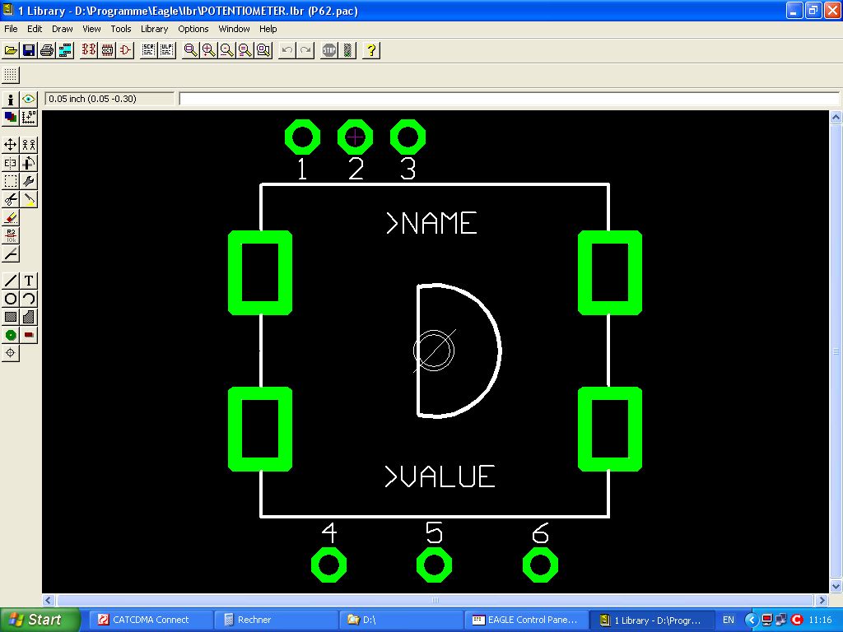
Task: Open the View menu
Action: (x=91, y=29)
